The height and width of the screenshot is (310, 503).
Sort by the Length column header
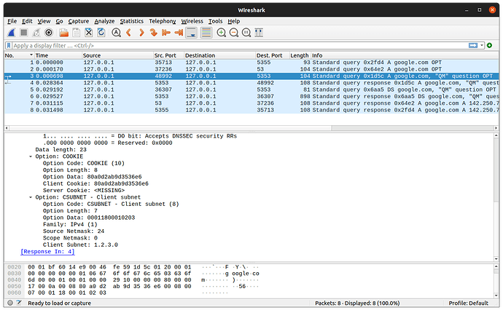[x=300, y=55]
